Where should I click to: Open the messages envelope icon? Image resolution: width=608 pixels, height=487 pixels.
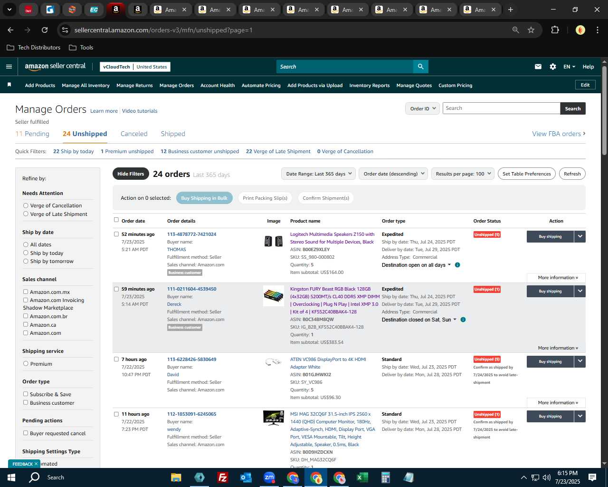[538, 67]
